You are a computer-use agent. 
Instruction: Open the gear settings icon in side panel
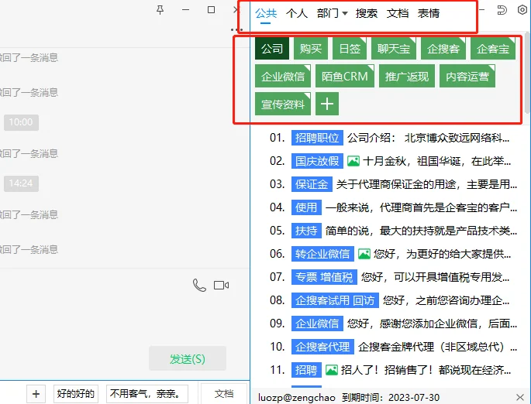(522, 10)
